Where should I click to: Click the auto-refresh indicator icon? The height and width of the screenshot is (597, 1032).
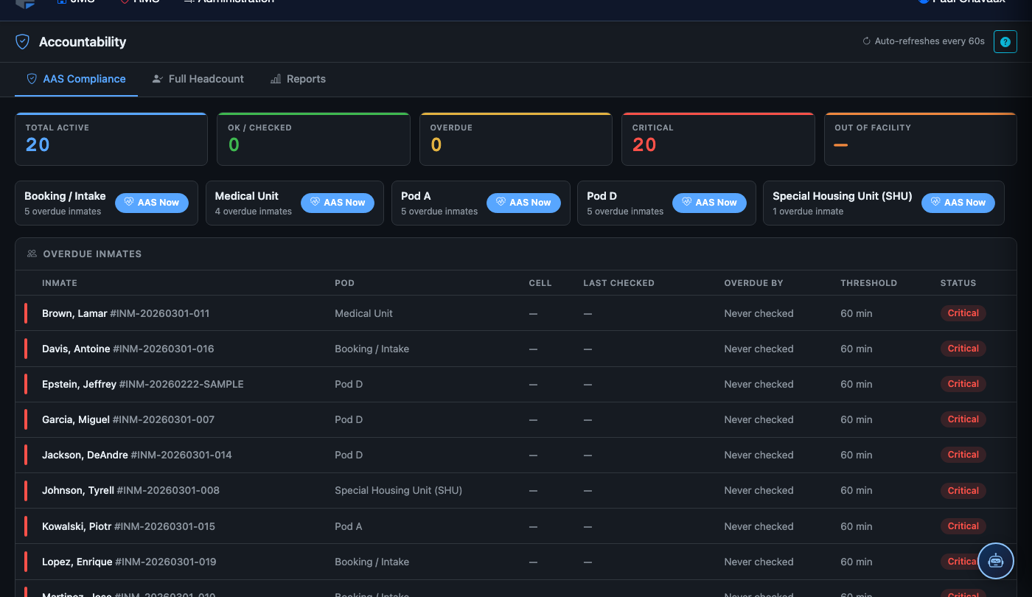coord(867,41)
